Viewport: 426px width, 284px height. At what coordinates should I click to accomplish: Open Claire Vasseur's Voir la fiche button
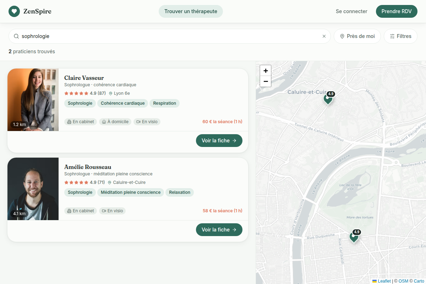tap(219, 141)
